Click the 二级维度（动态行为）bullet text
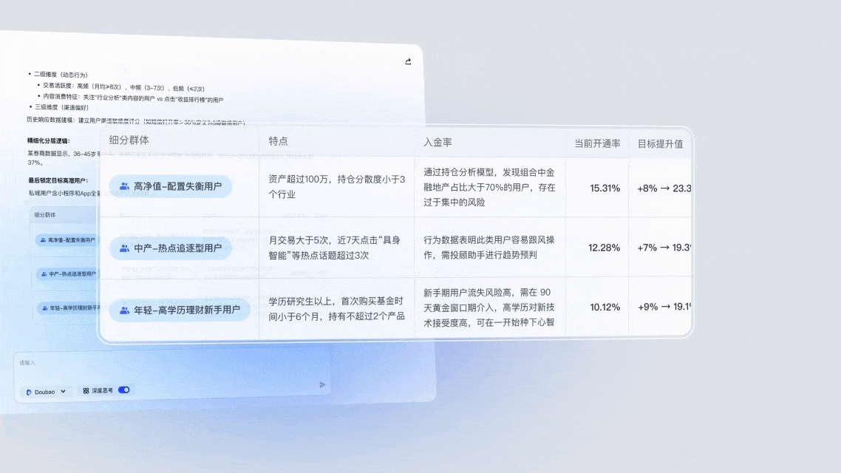 61,75
